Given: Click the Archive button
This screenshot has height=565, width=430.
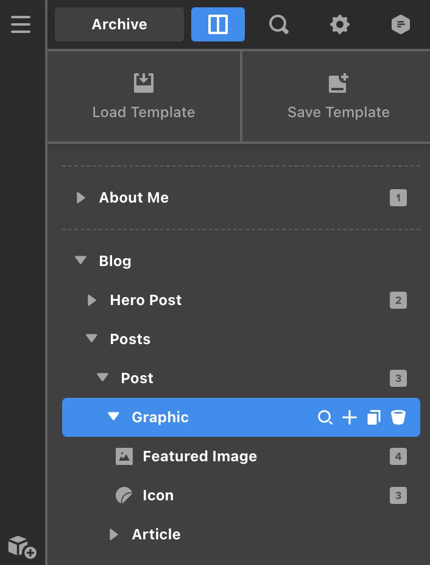Looking at the screenshot, I should [x=119, y=24].
